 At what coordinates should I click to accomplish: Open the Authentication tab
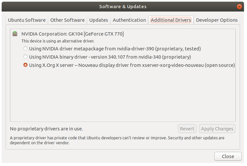coord(129,20)
